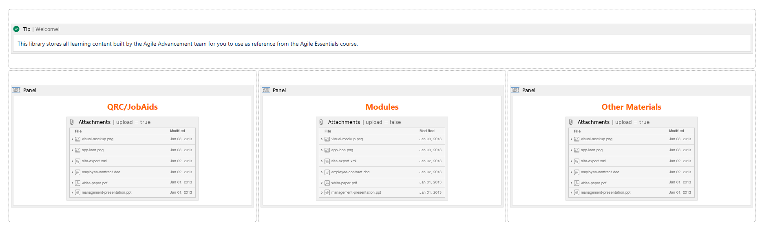762x245 pixels.
Task: Select the Other Materials heading
Action: point(632,107)
